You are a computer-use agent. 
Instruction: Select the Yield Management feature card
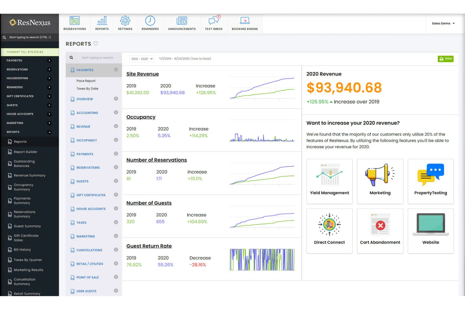pyautogui.click(x=329, y=181)
